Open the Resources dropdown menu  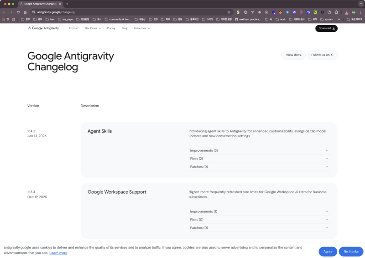[141, 28]
